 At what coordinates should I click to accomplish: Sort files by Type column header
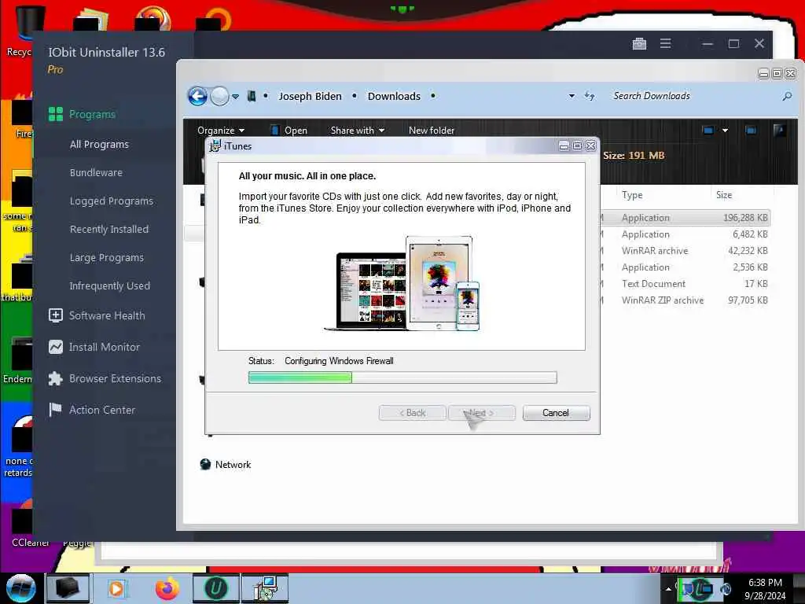point(632,195)
